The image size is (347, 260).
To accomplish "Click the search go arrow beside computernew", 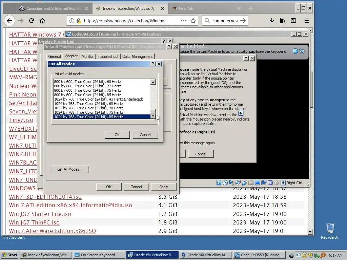I will tap(243, 21).
